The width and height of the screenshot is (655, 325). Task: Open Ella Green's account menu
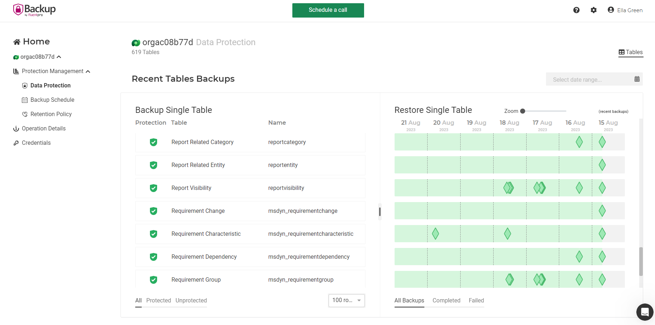(625, 10)
